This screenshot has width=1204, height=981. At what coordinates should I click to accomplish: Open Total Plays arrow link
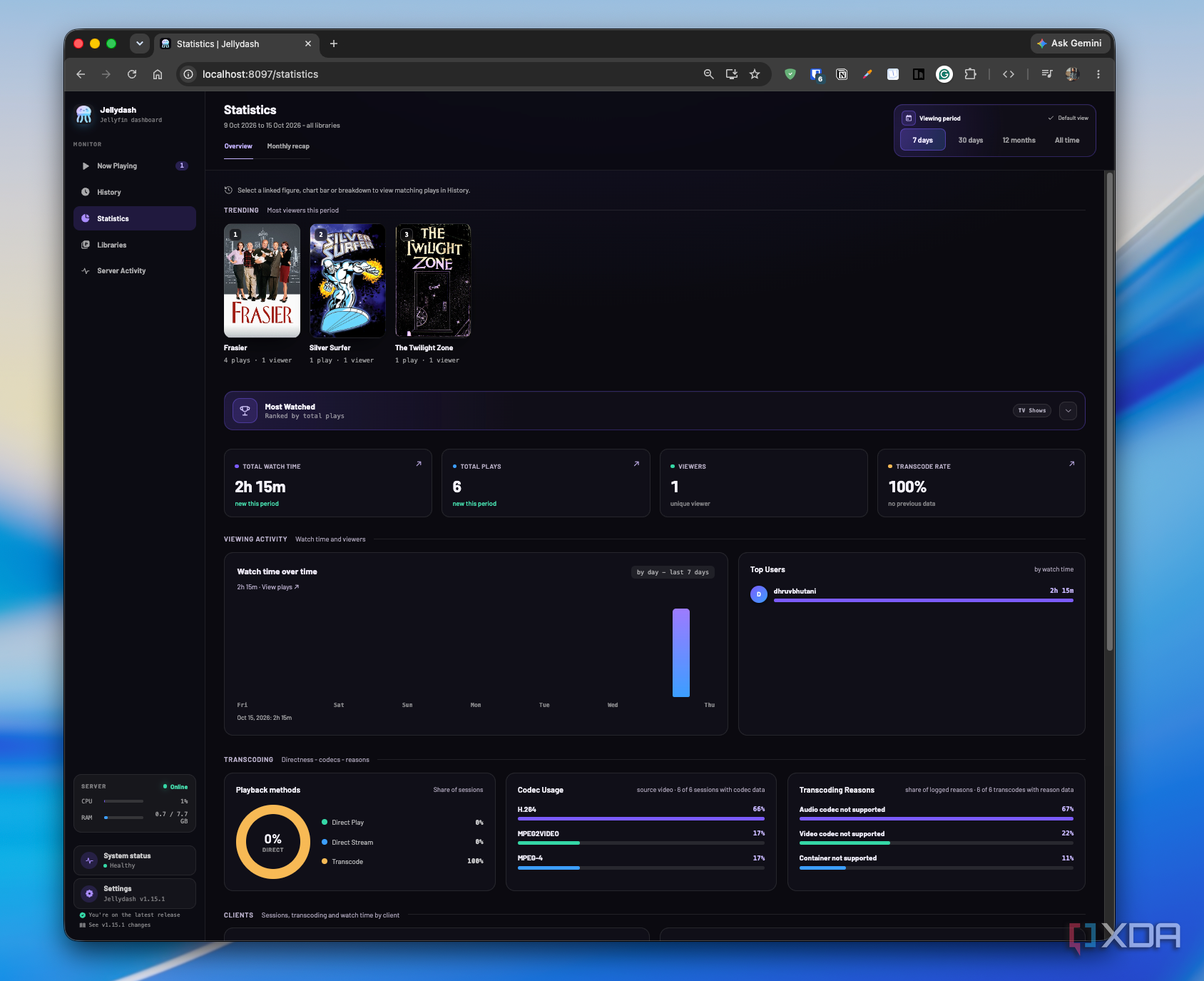click(x=636, y=464)
